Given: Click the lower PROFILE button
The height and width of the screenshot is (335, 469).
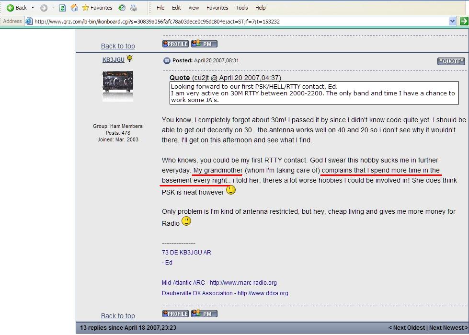Looking at the screenshot, I should tap(175, 314).
